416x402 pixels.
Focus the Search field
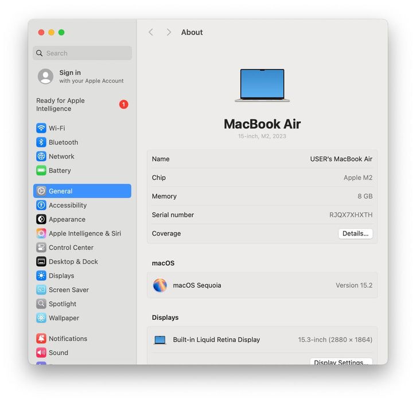82,53
